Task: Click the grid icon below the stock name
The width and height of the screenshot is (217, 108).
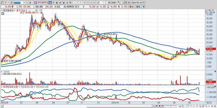Action: [3, 13]
